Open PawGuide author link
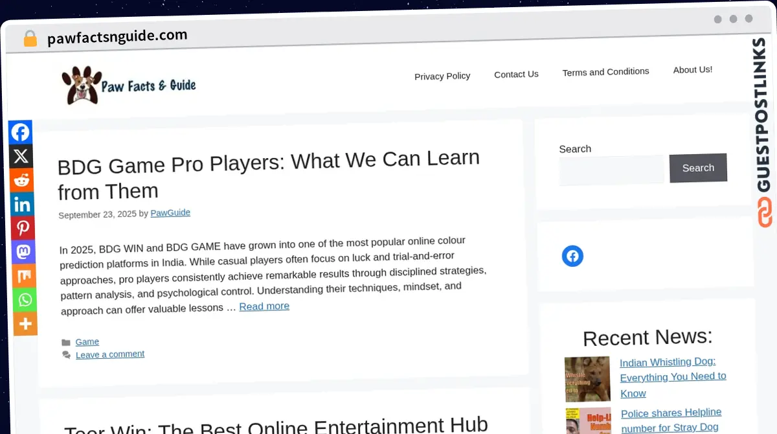The height and width of the screenshot is (434, 777). coord(170,212)
